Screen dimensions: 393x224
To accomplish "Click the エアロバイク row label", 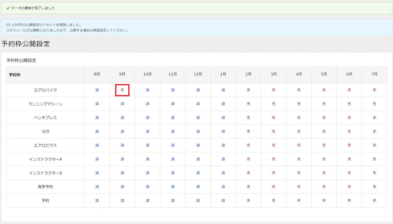I will pyautogui.click(x=45, y=90).
